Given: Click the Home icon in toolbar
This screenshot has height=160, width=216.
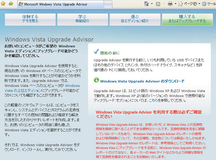Looking at the screenshot, I should coord(146,4).
